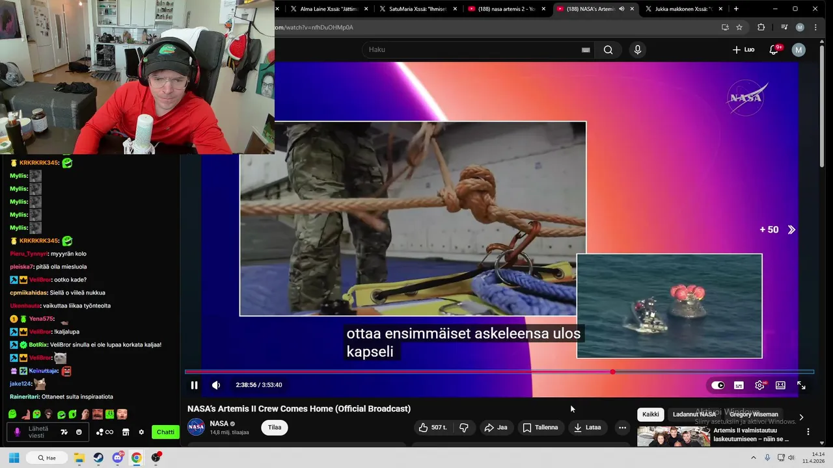Toggle subtitles with the captions button

pos(739,385)
